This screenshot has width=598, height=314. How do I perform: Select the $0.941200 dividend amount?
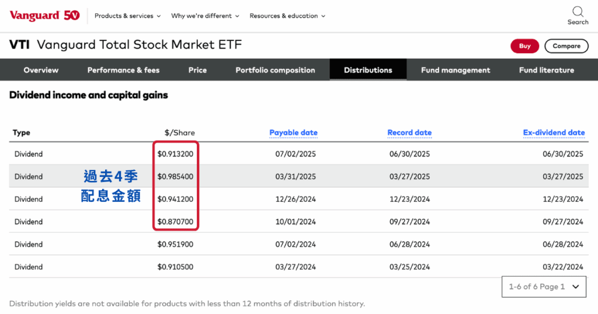click(x=175, y=199)
